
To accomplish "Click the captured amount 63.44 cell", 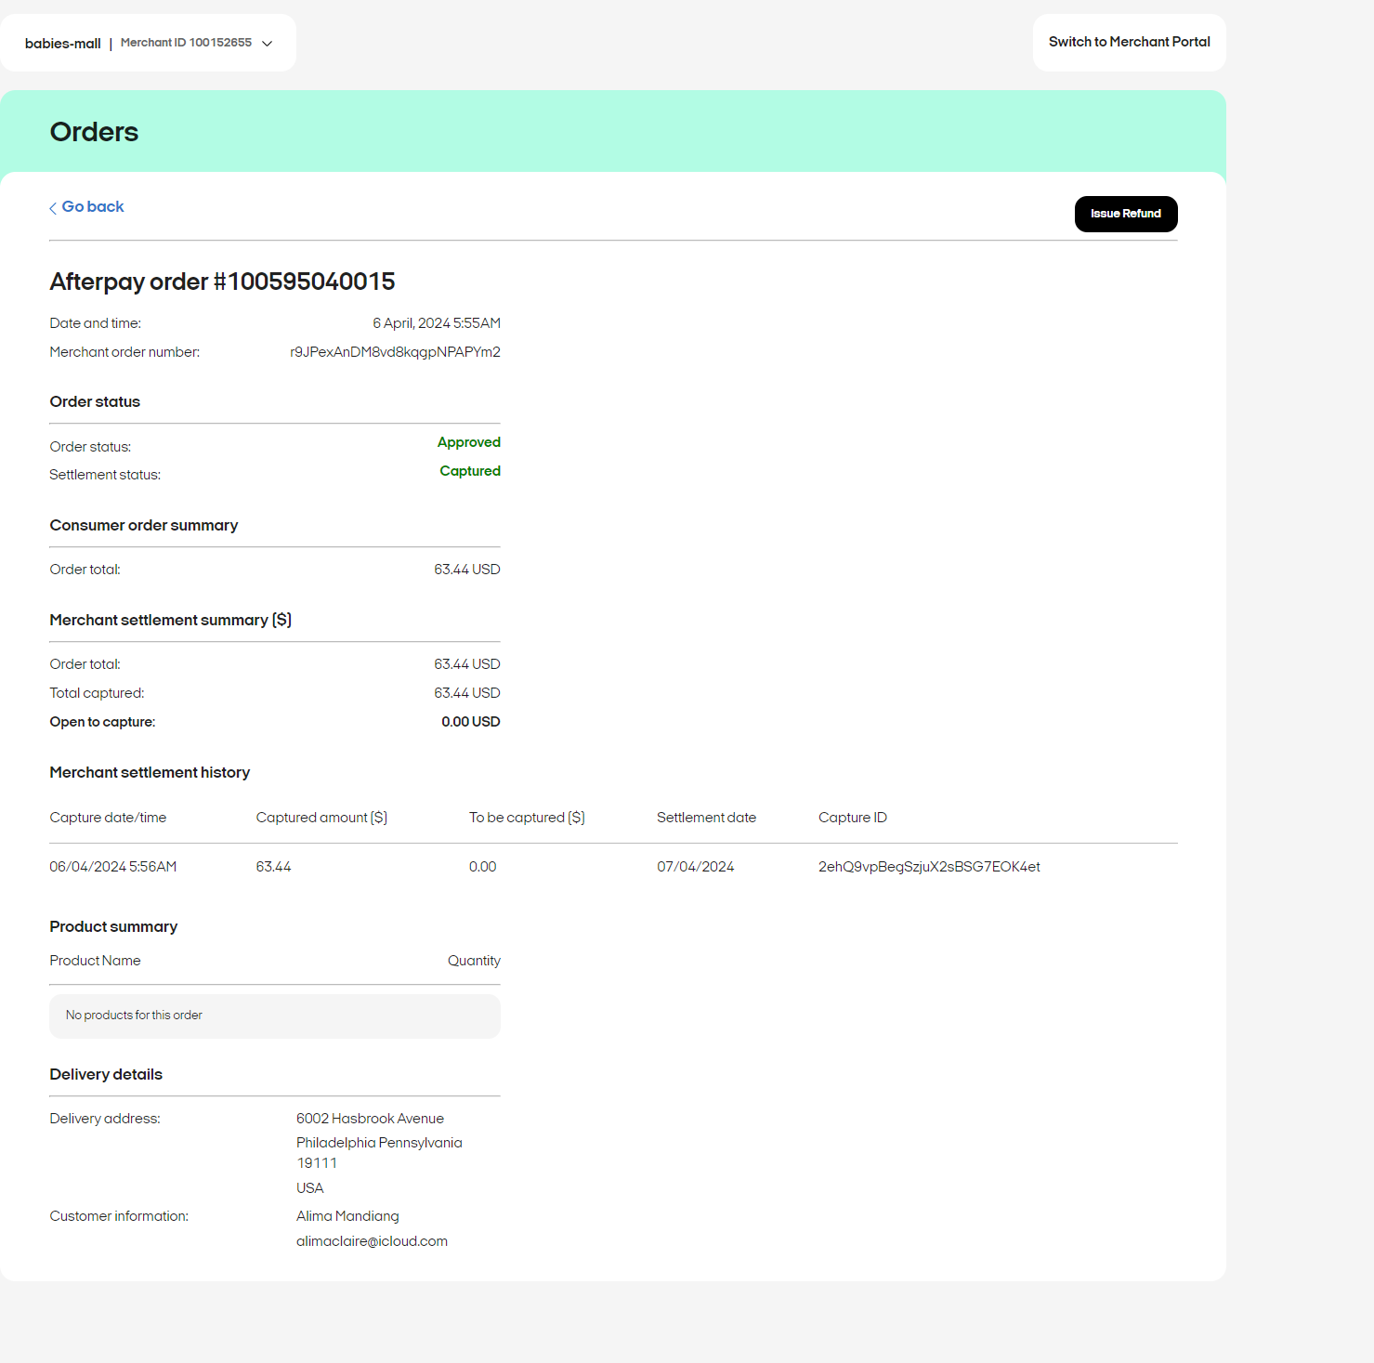I will click(x=274, y=867).
